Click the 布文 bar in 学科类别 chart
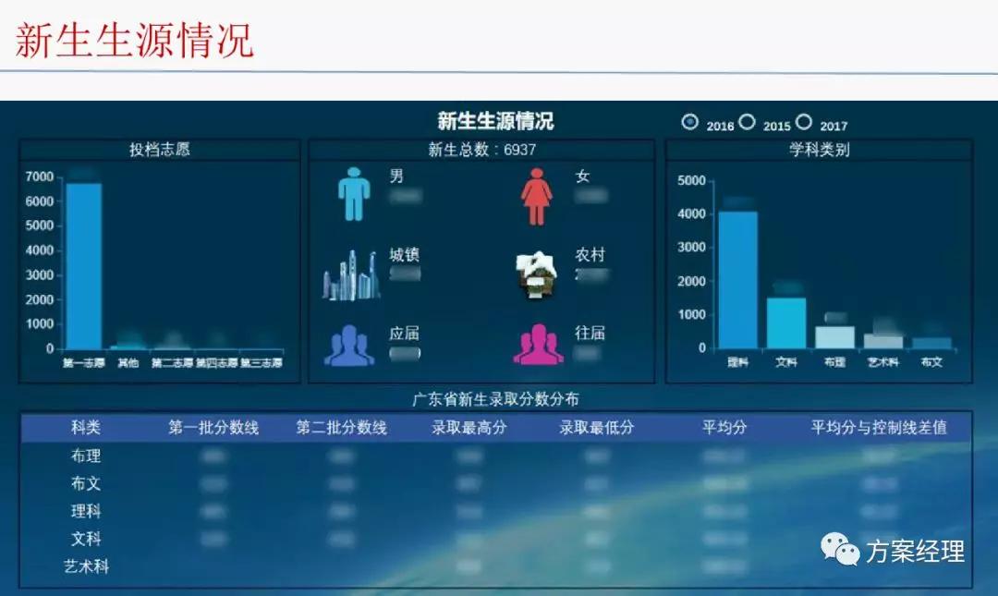This screenshot has width=998, height=596. click(x=931, y=343)
